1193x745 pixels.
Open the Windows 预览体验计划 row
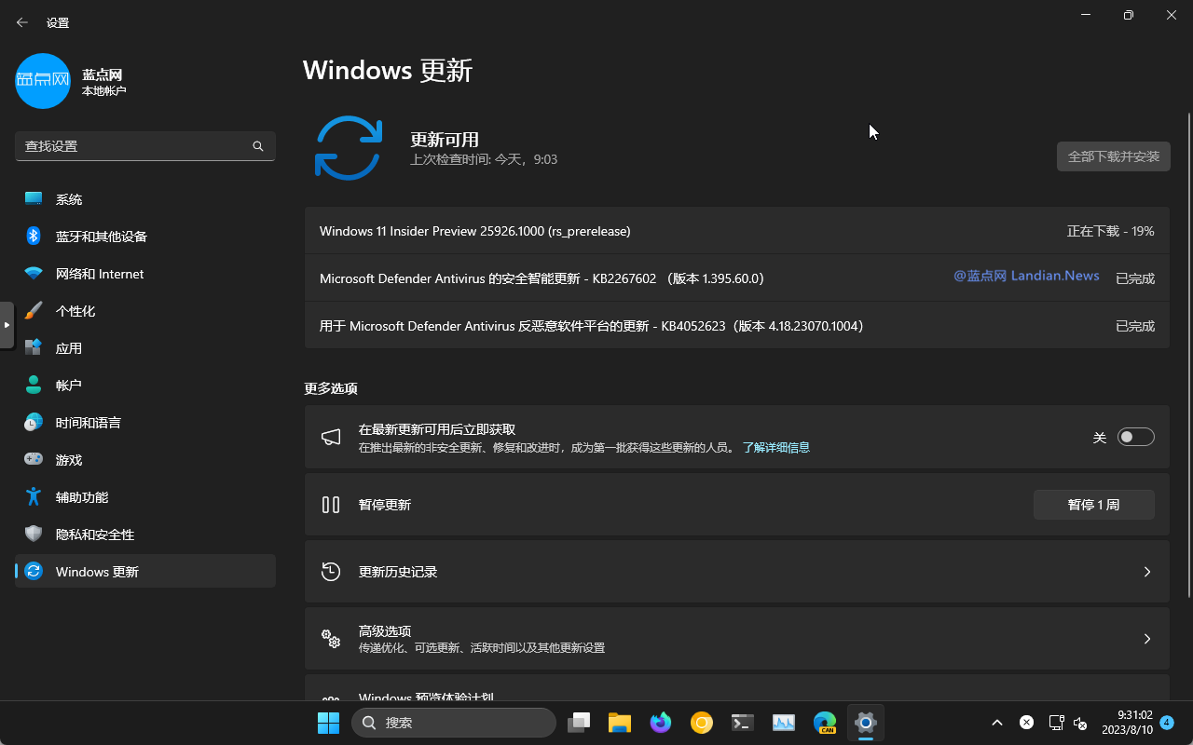click(737, 687)
